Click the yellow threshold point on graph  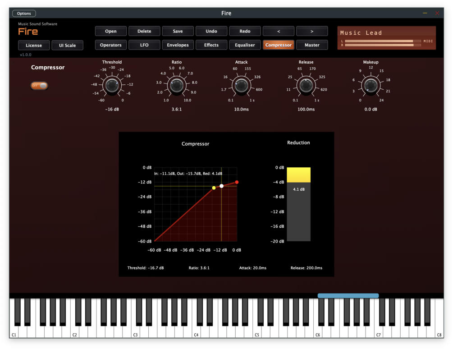click(x=214, y=188)
